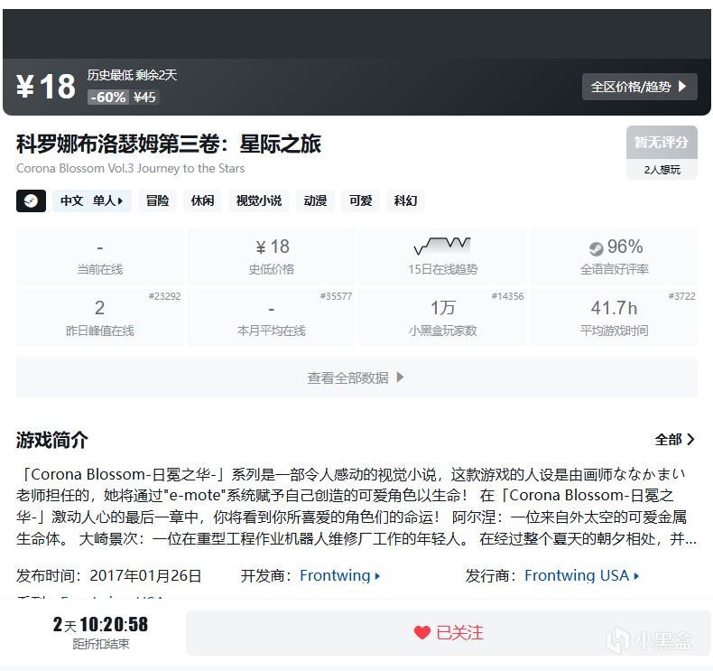Click the rank number #23292

click(x=164, y=296)
